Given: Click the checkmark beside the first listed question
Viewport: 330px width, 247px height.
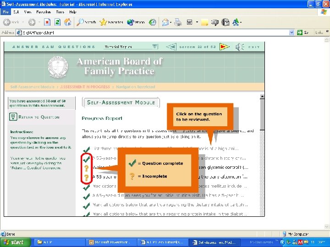Looking at the screenshot, I should pyautogui.click(x=87, y=150).
